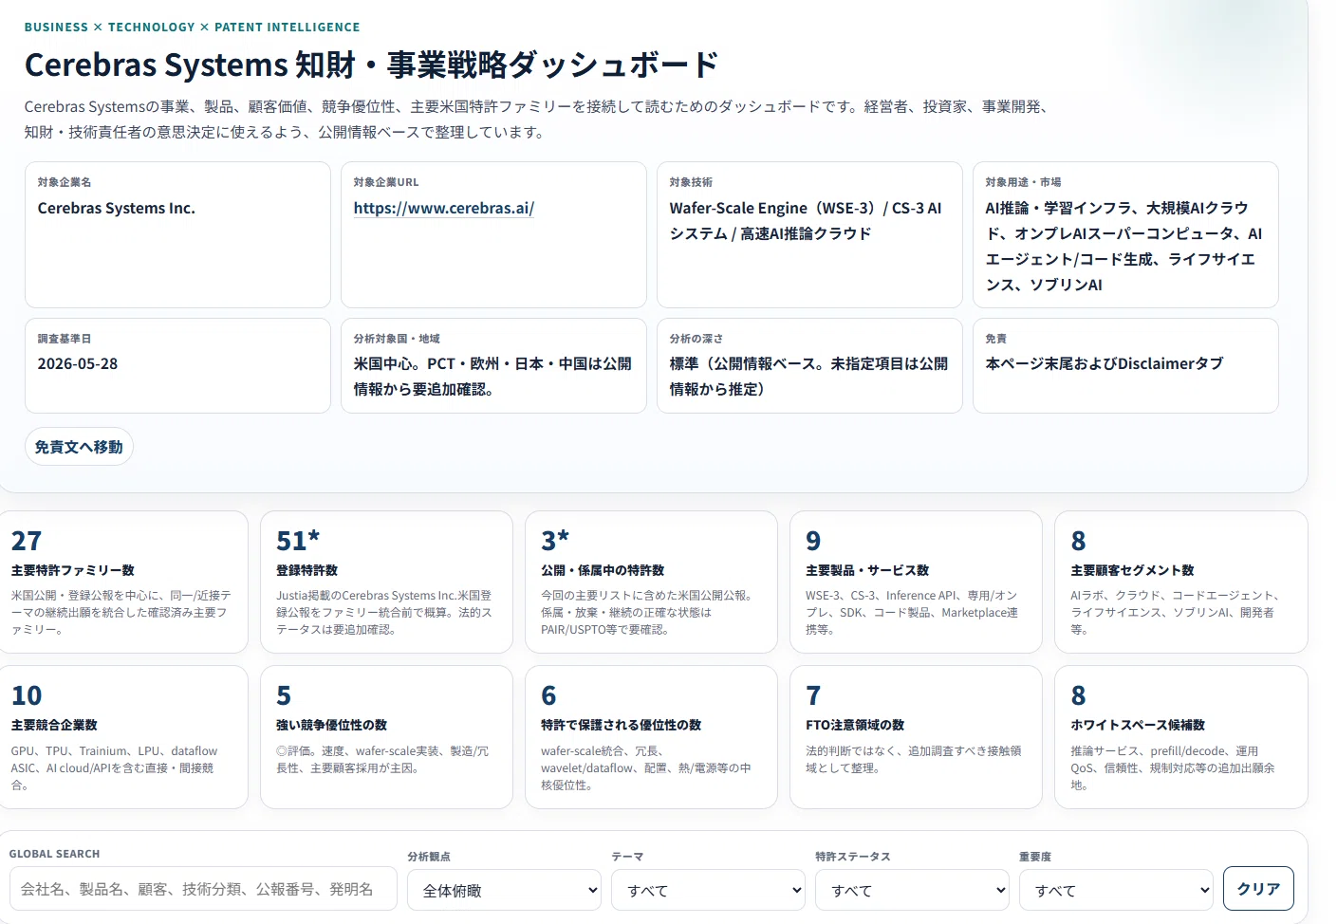Open the テーマ dropdown

click(709, 890)
